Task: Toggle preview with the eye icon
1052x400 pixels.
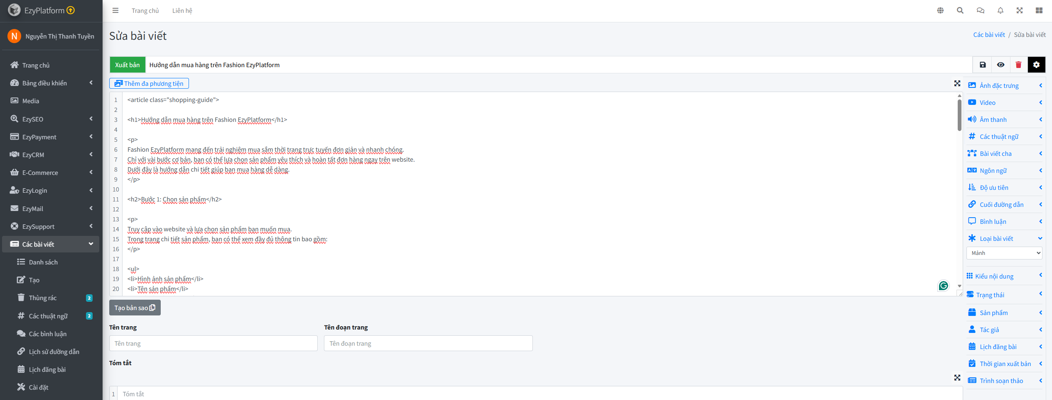Action: 1001,65
